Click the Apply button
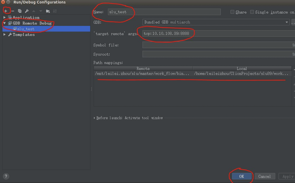Viewport: 295px width, 183px height. [287, 177]
